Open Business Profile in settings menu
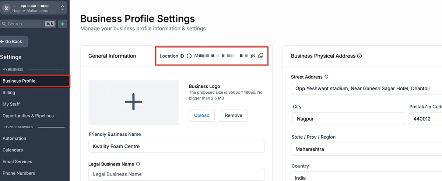The width and height of the screenshot is (442, 181). tap(35, 81)
